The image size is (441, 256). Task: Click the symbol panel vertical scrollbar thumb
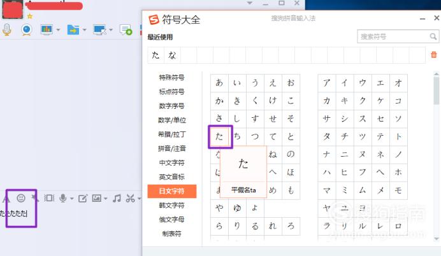(x=437, y=90)
